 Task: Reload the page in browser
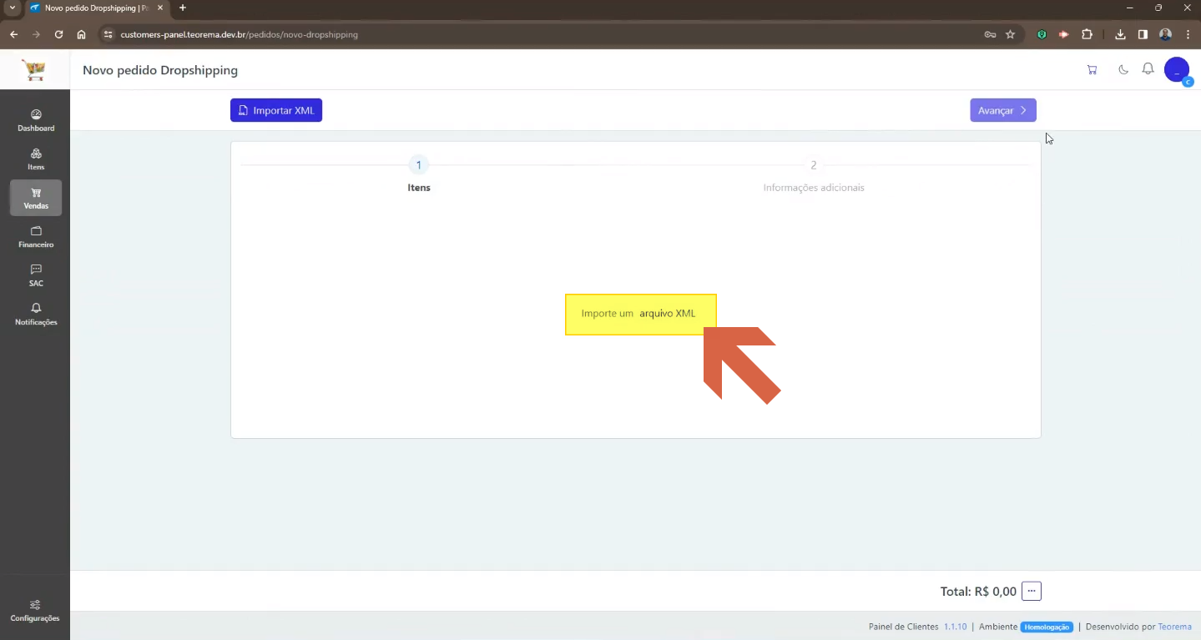click(x=58, y=34)
